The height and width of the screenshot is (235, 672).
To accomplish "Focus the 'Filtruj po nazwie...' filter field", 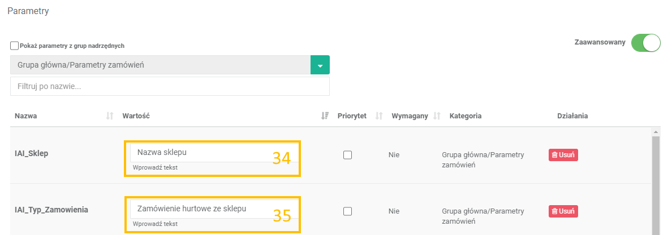I will coord(170,87).
